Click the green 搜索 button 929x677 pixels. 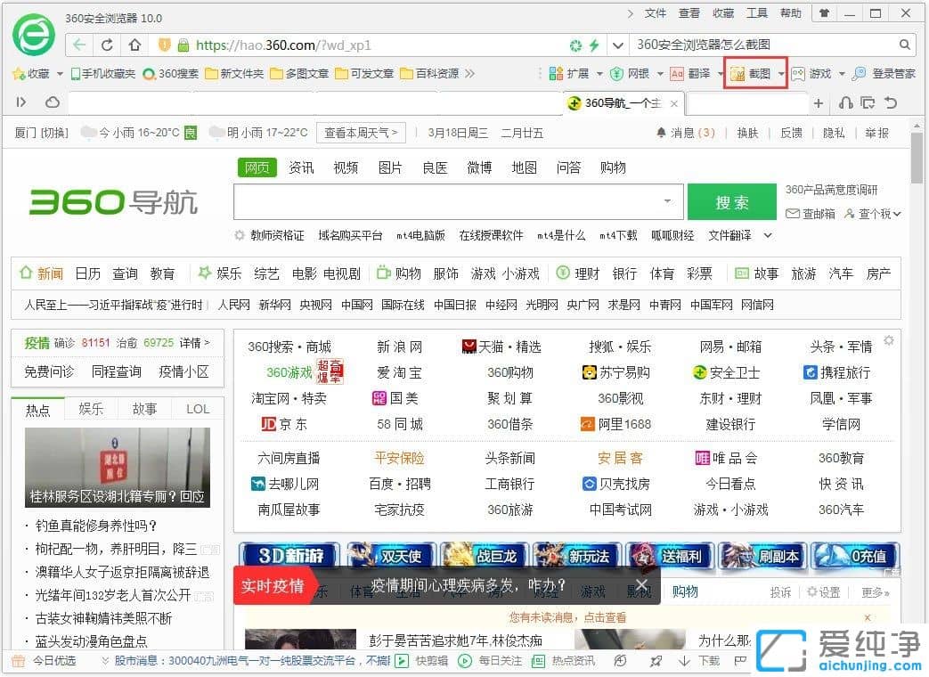(731, 202)
